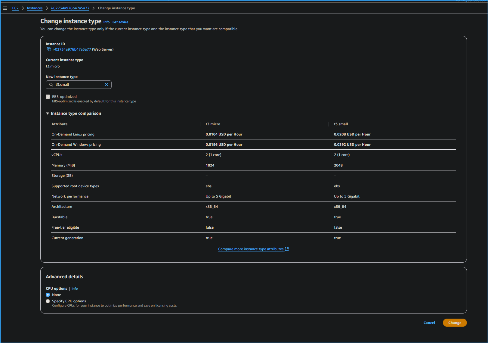Screen dimensions: 488x343
Task: Choose Specify CPU options
Action: tap(48, 301)
